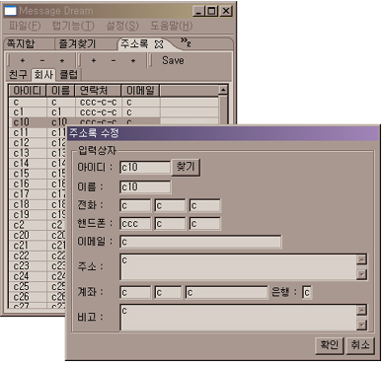Sort by the 아이디 column header
This screenshot has height=367, width=385.
pyautogui.click(x=28, y=91)
